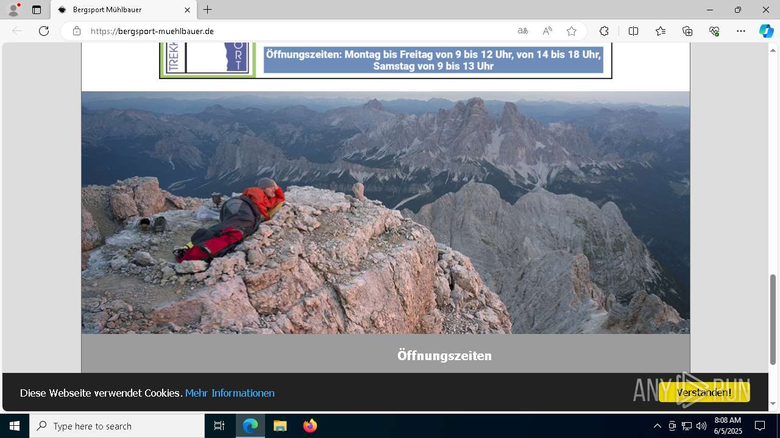Click the scrollbar up arrow
The image size is (780, 438).
[x=773, y=49]
